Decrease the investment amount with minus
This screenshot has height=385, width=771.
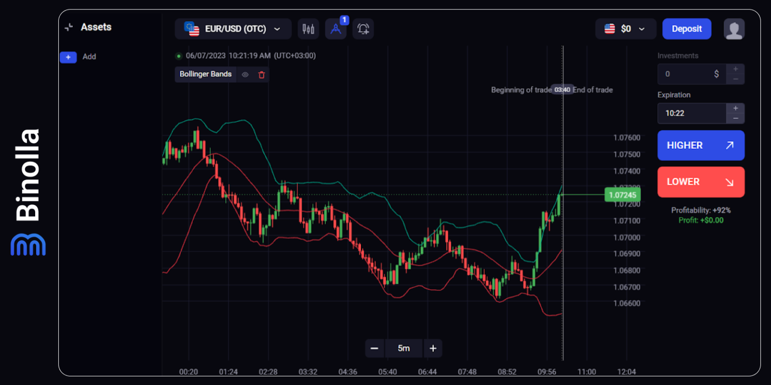click(735, 79)
